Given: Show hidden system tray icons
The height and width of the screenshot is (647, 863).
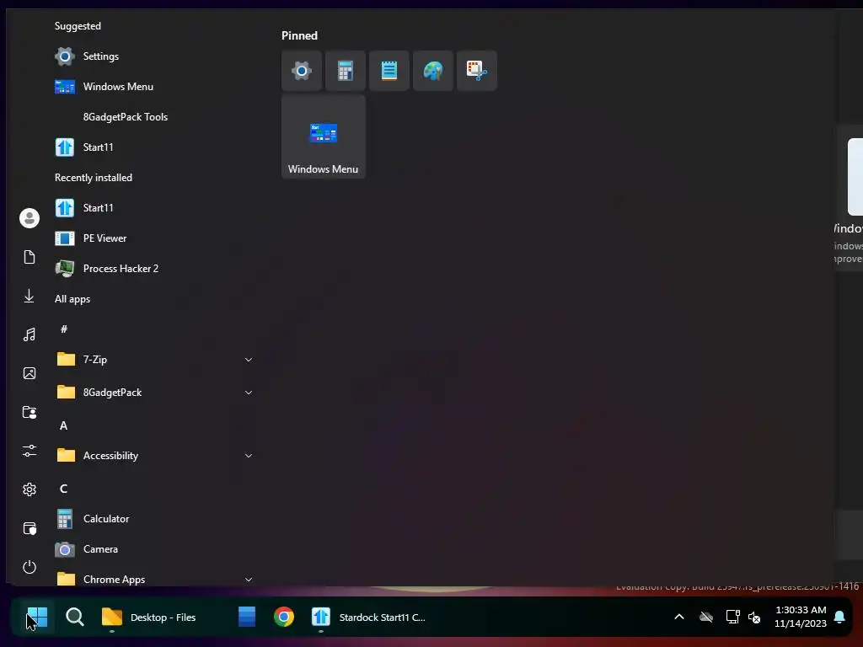Looking at the screenshot, I should (x=679, y=617).
